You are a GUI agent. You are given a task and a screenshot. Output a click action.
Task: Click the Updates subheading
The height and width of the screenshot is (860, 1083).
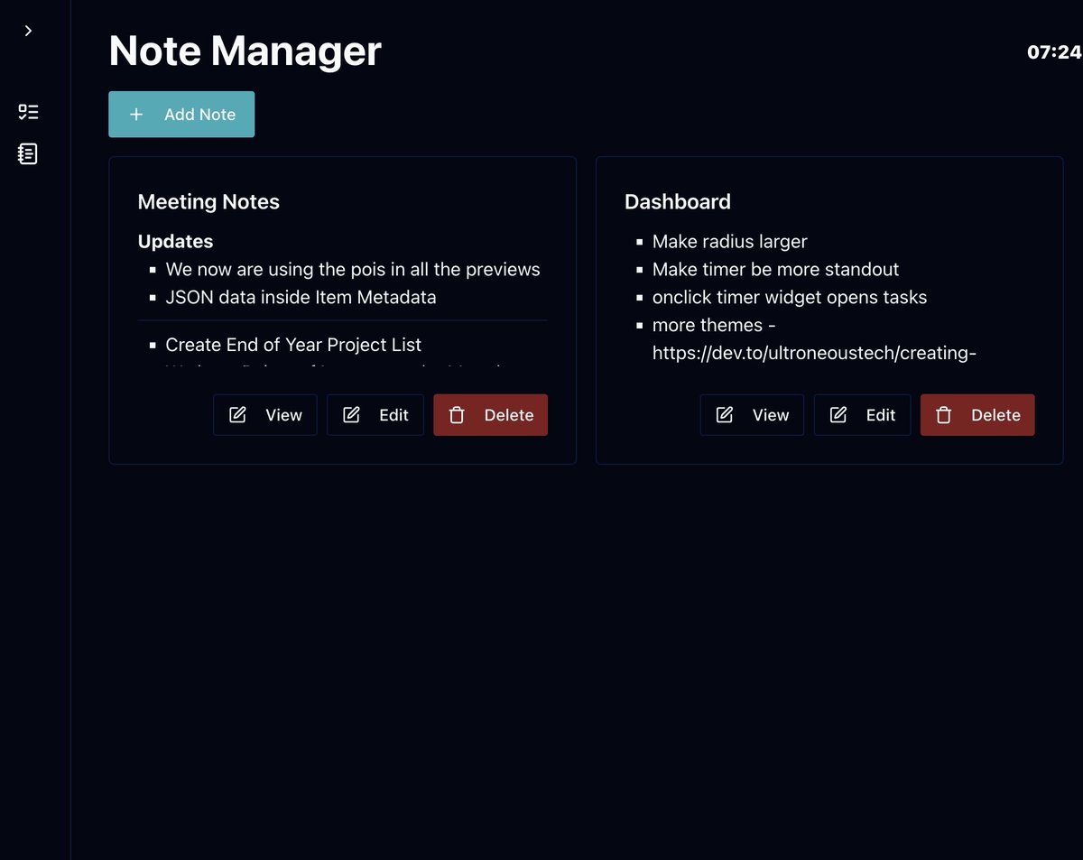point(175,242)
